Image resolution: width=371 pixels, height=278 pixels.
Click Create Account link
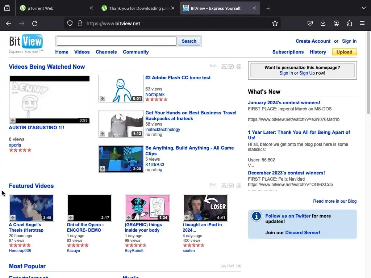click(x=313, y=41)
